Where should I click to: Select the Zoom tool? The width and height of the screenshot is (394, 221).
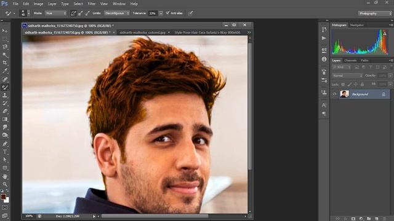(x=5, y=184)
